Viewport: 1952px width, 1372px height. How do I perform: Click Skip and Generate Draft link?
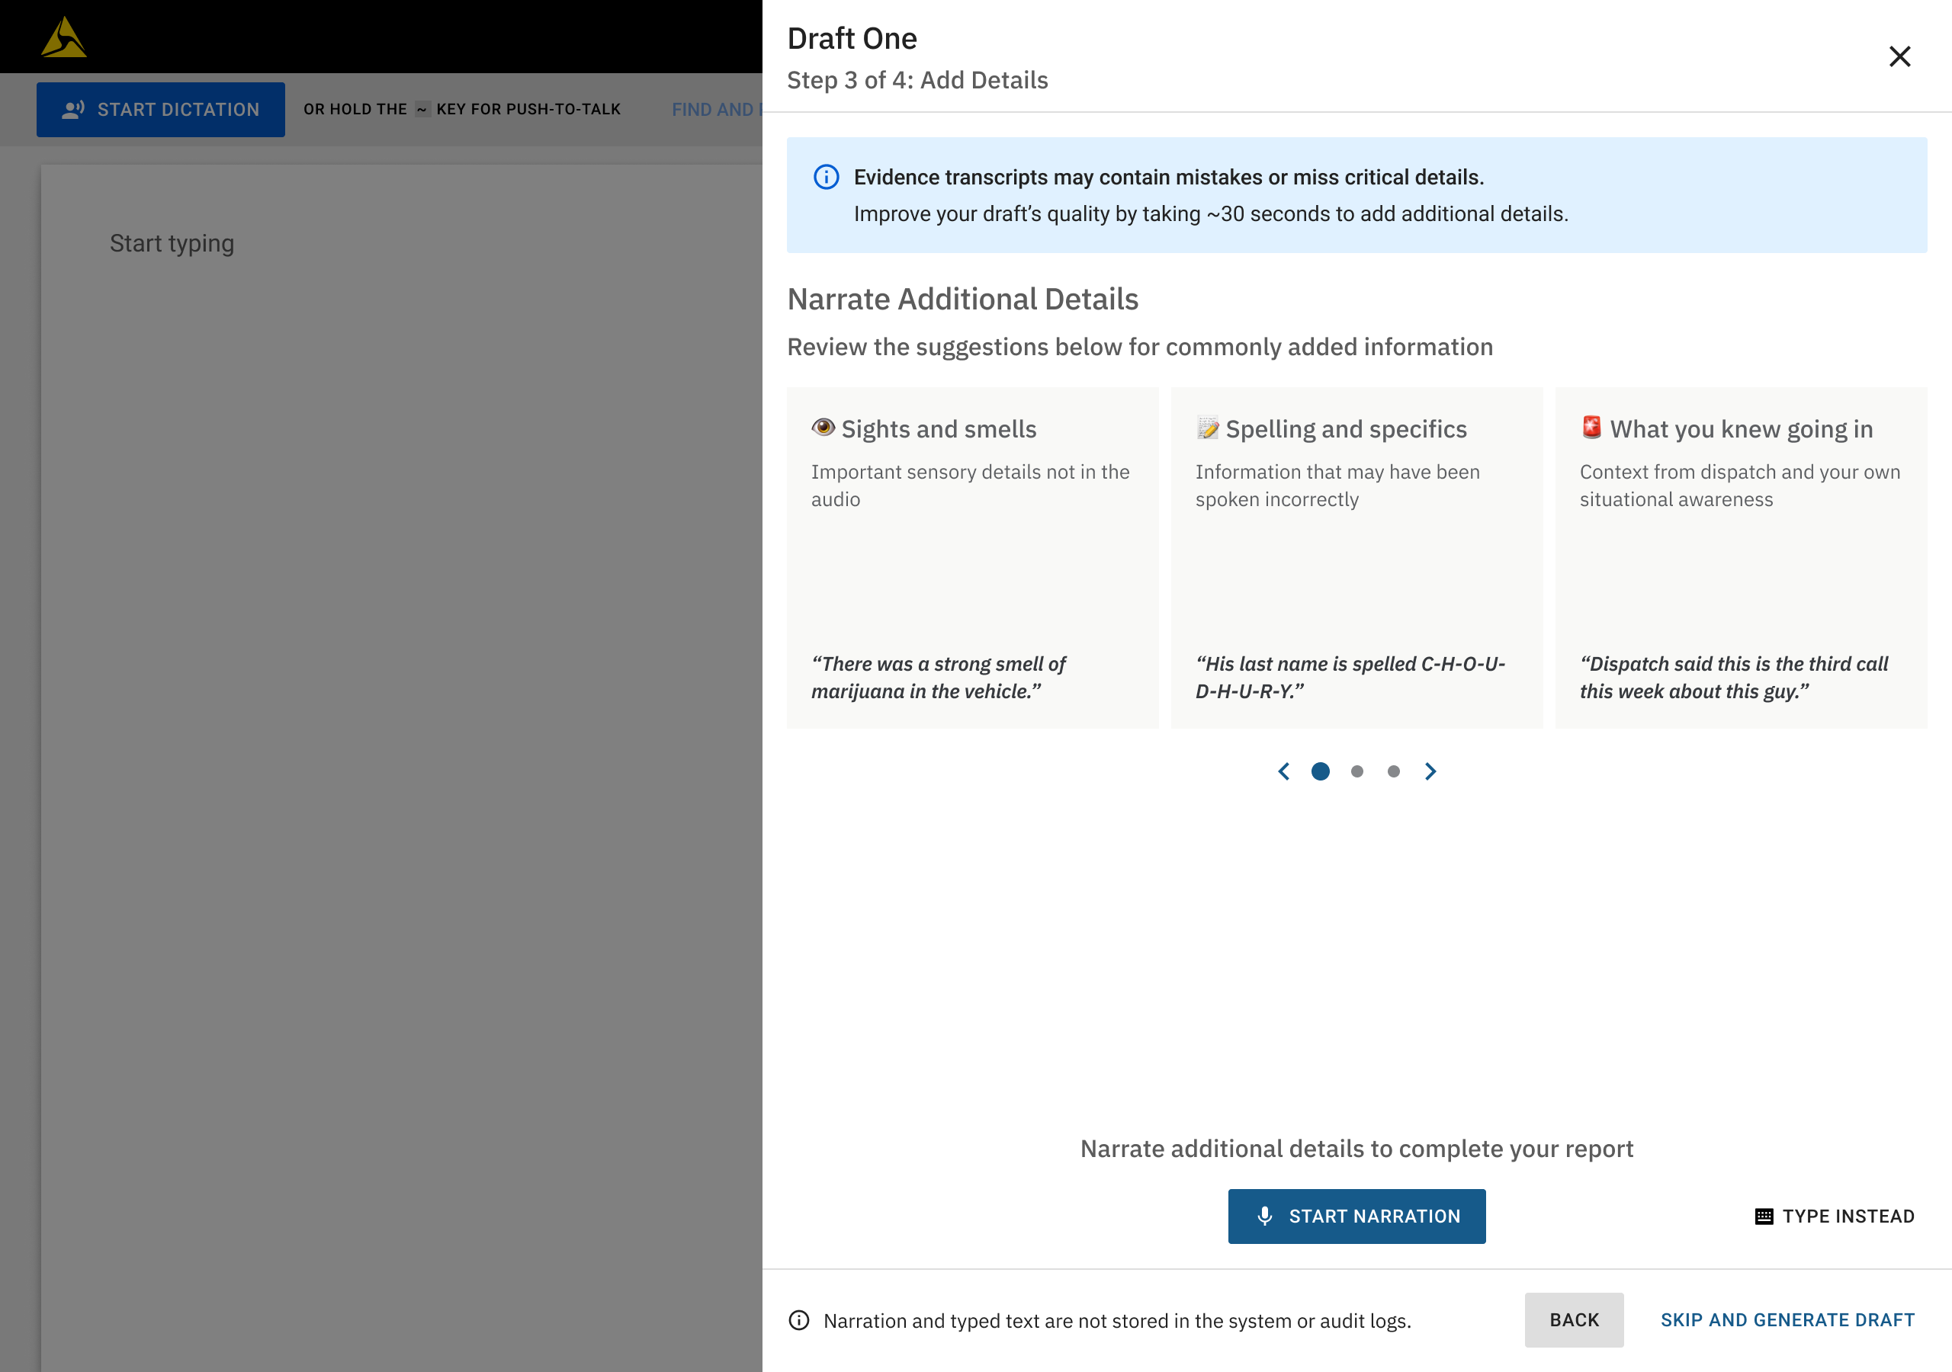point(1787,1320)
